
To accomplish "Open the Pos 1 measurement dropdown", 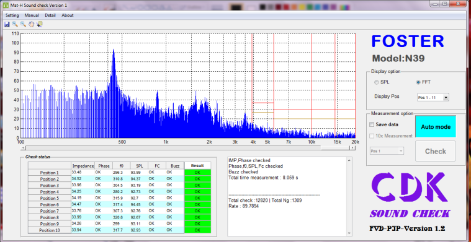I will click(x=387, y=151).
